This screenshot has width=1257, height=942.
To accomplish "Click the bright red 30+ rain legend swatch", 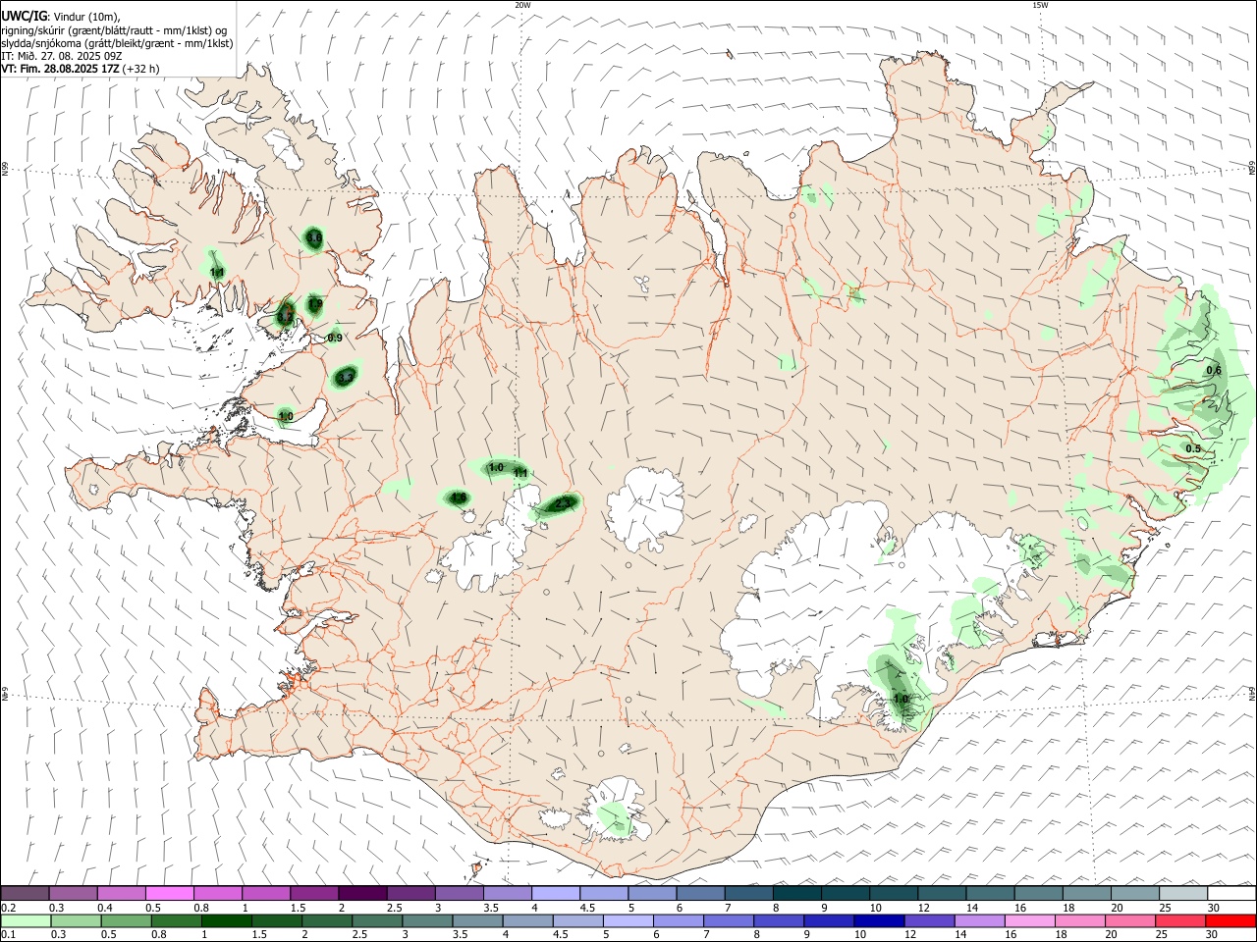I will pos(1230,921).
